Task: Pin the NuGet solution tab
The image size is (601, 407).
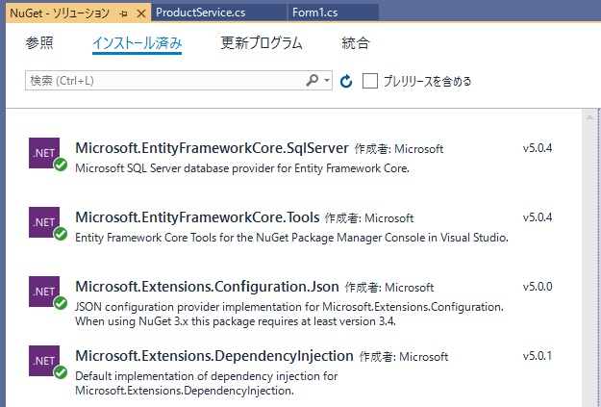Action: click(x=123, y=13)
